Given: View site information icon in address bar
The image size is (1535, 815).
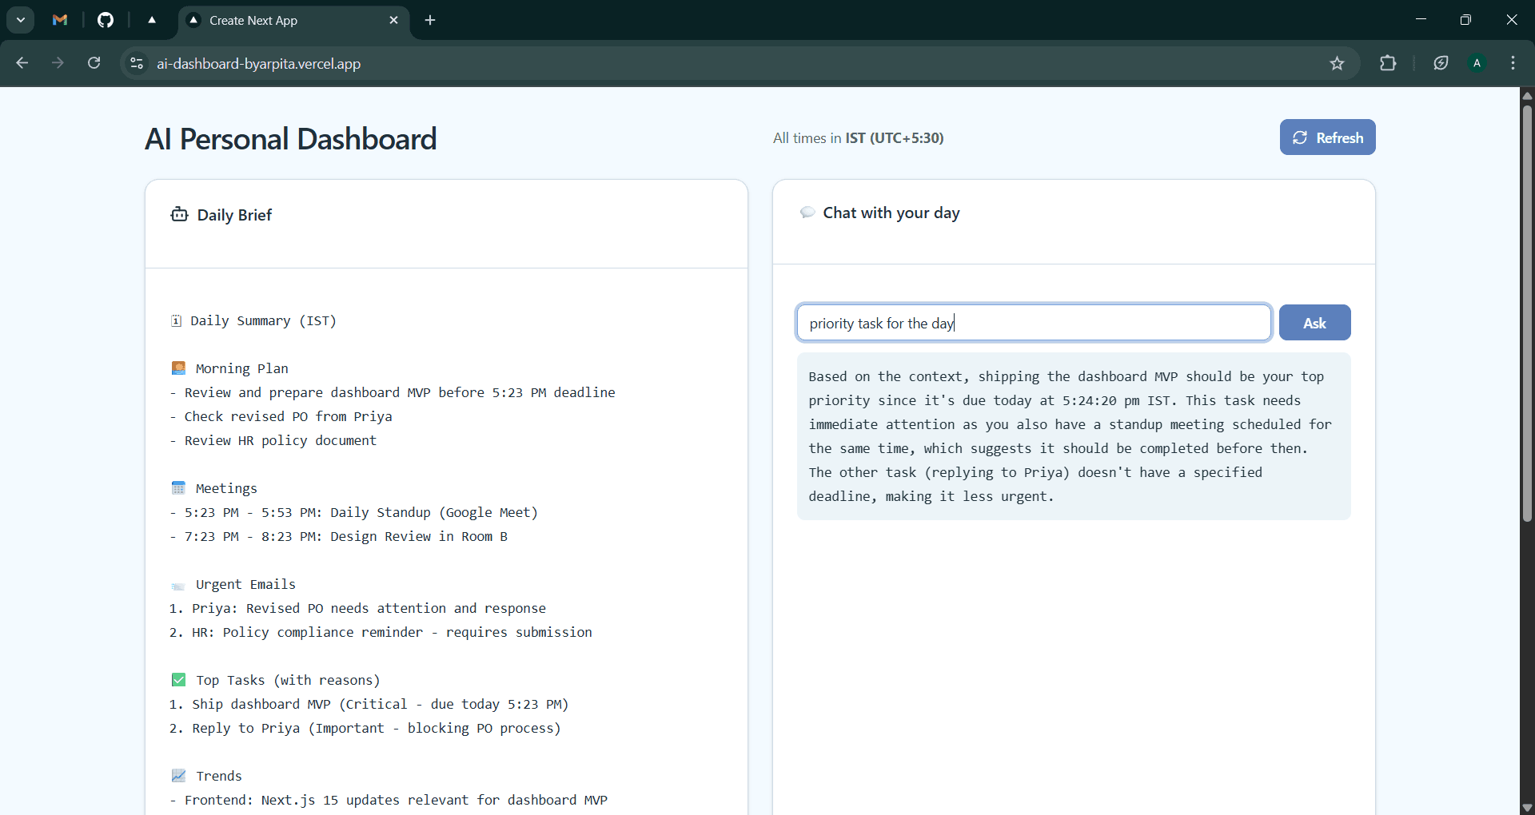Looking at the screenshot, I should click(137, 63).
